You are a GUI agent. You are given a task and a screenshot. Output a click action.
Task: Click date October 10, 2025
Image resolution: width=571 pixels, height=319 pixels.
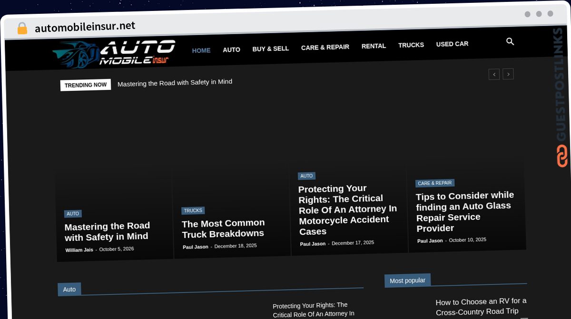(x=467, y=240)
